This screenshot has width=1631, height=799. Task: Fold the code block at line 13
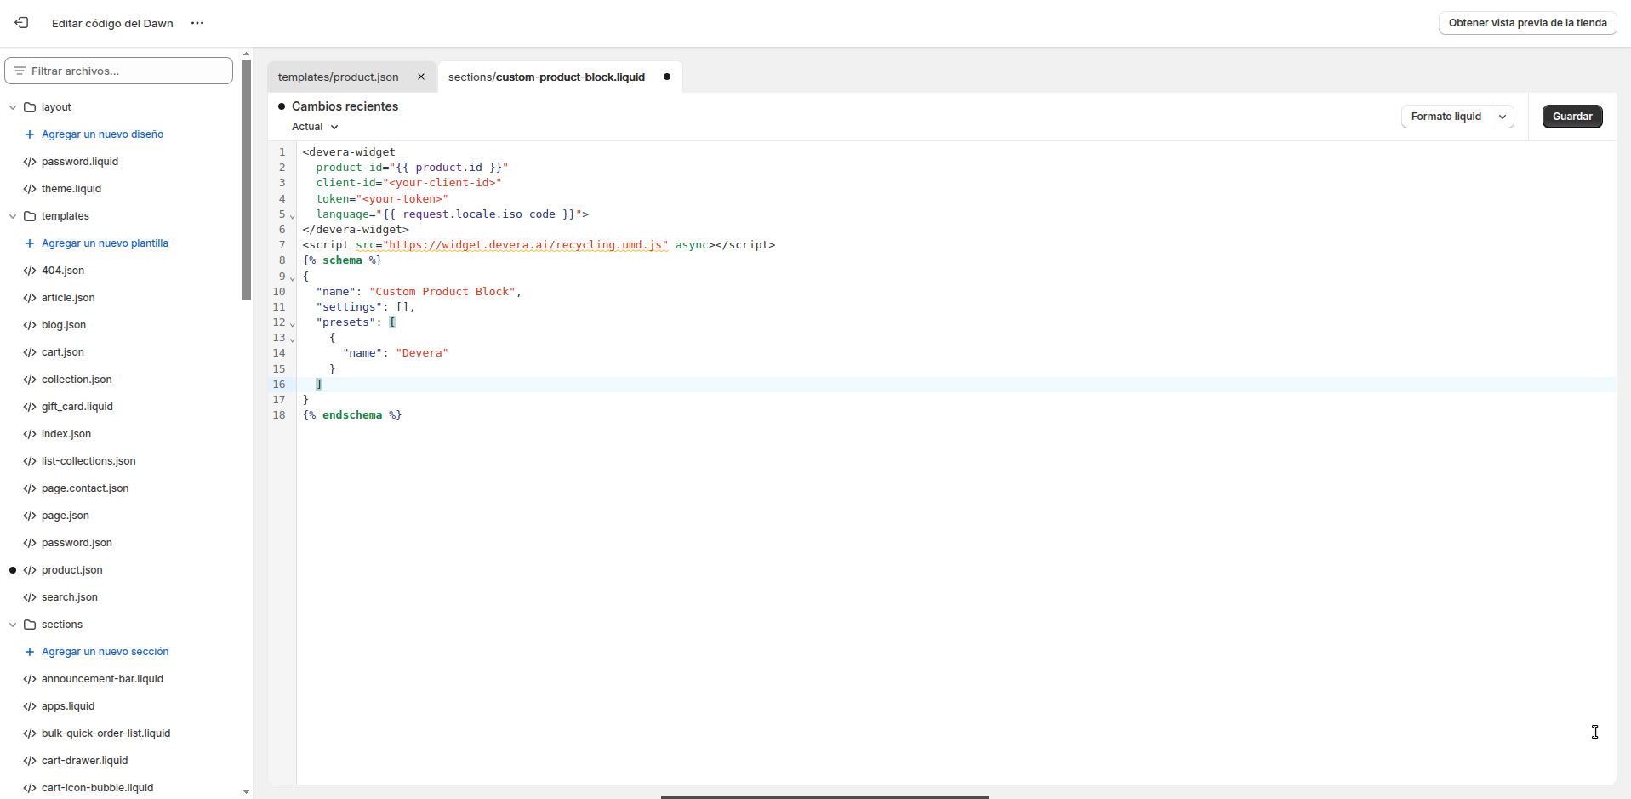coord(293,339)
